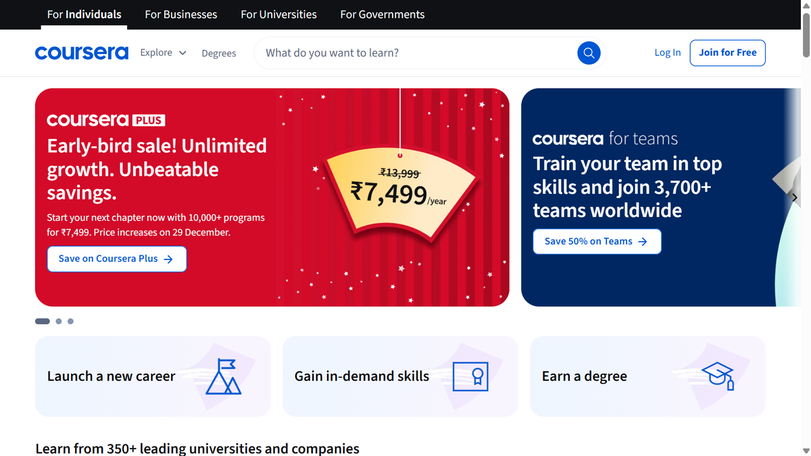Switch to the For Universities tab

[278, 14]
